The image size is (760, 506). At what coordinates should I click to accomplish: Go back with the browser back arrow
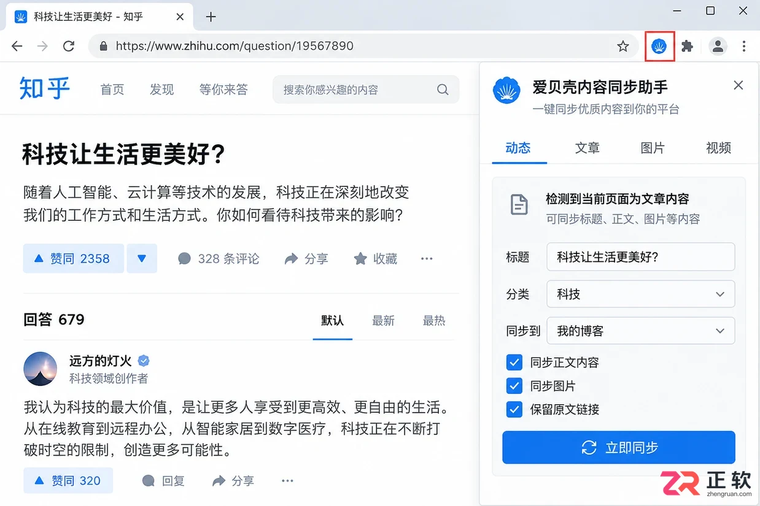[x=17, y=46]
